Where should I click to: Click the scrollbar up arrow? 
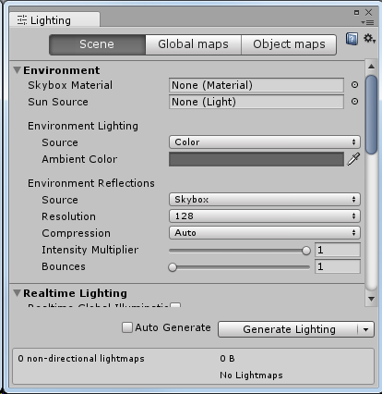pos(371,67)
